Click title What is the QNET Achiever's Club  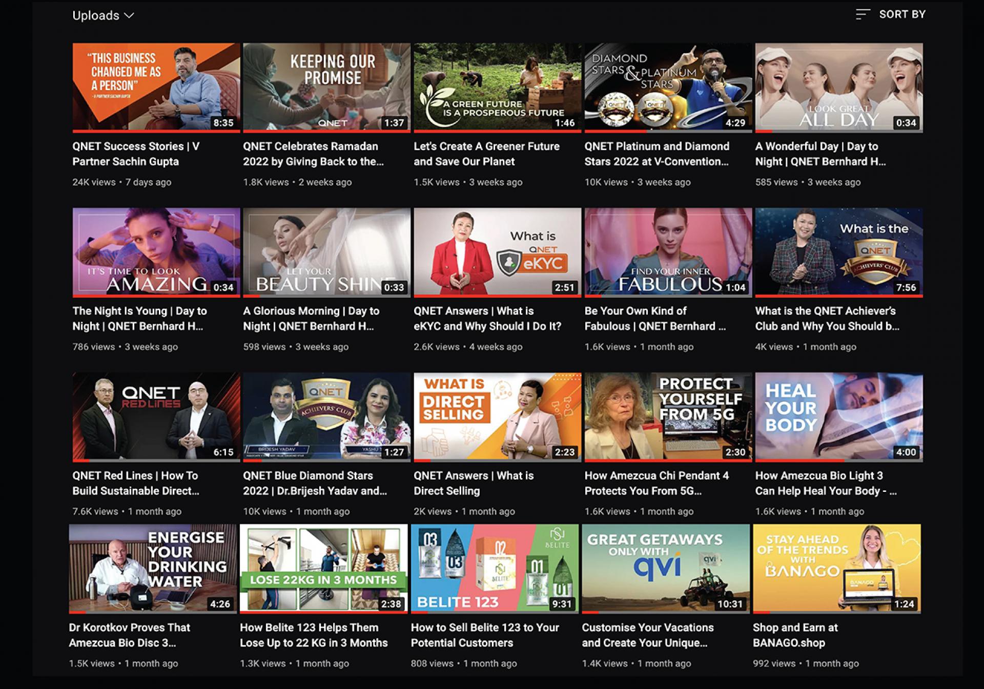coord(827,318)
